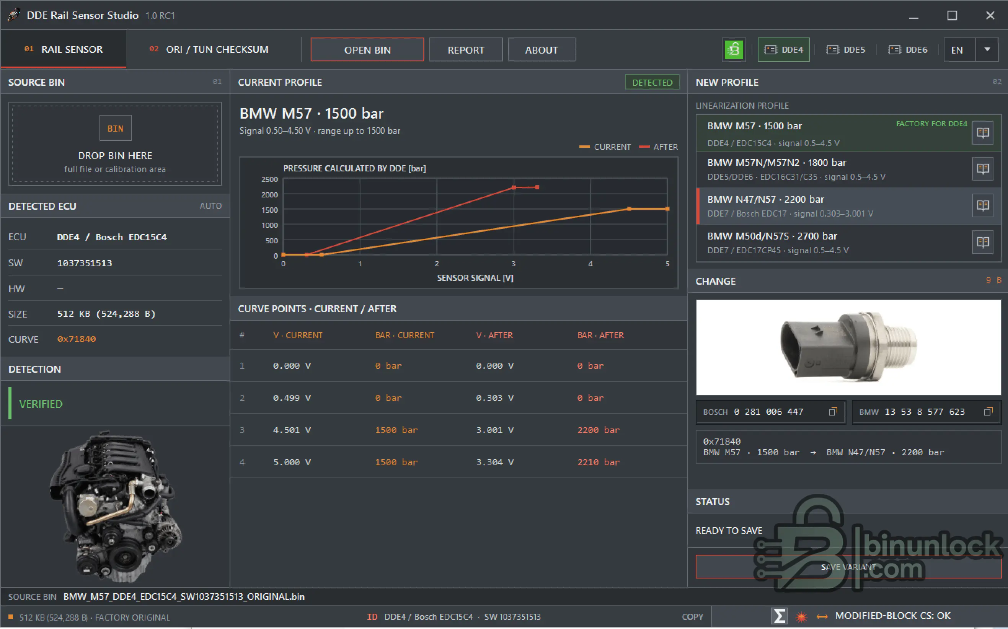1008x629 pixels.
Task: Click the 4.501 V current cell in row 3
Action: click(x=292, y=430)
